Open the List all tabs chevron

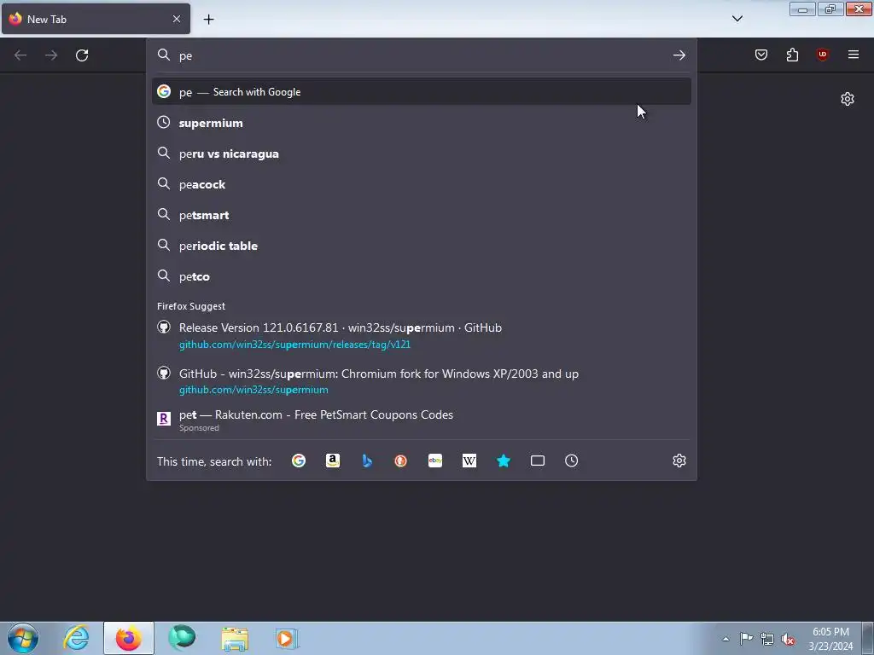(737, 19)
